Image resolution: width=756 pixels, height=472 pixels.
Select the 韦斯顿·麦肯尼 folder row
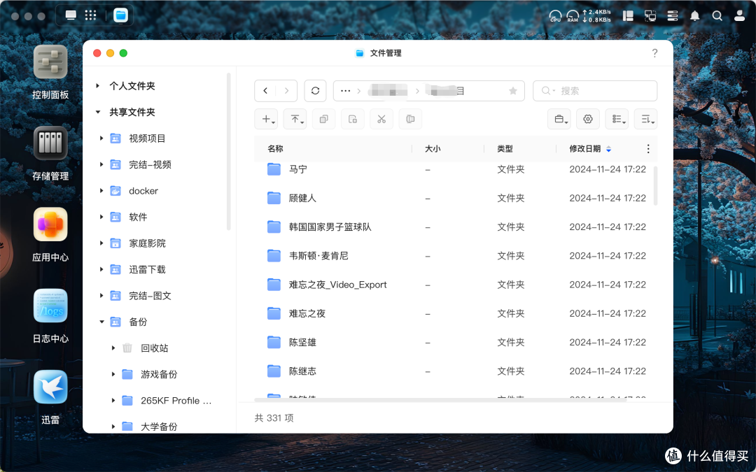(456, 256)
